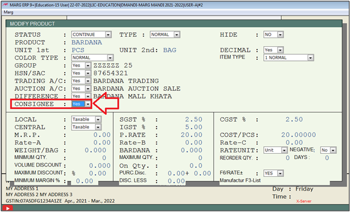
Task: Click the M.R.P. value field
Action: tap(102, 135)
